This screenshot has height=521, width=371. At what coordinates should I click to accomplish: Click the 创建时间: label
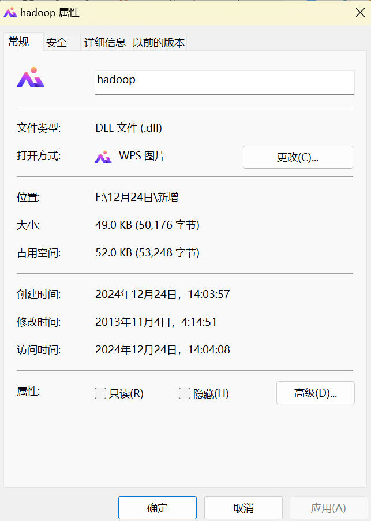point(39,295)
